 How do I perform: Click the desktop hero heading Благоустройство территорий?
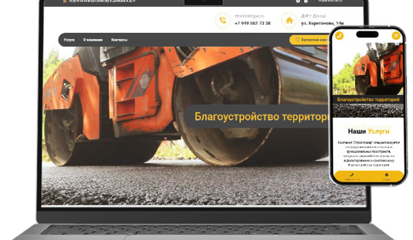tap(262, 117)
